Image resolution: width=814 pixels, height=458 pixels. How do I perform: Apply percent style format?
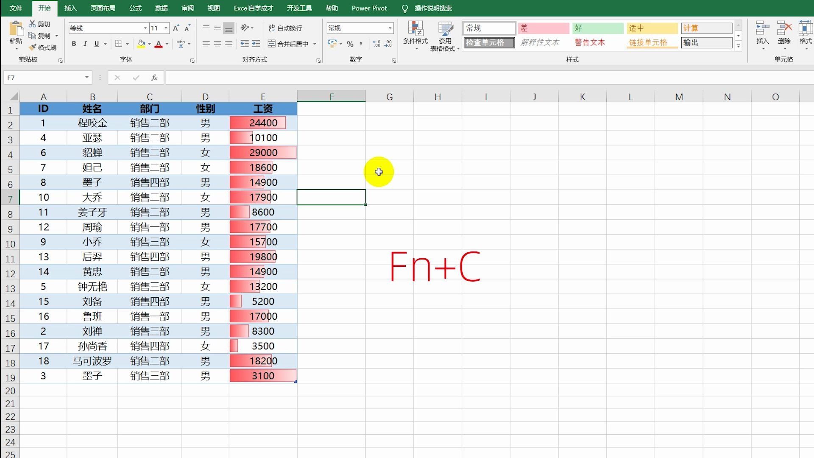point(350,44)
